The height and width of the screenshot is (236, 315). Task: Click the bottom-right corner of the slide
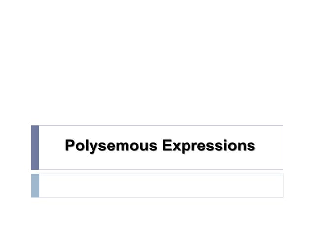tap(313, 234)
